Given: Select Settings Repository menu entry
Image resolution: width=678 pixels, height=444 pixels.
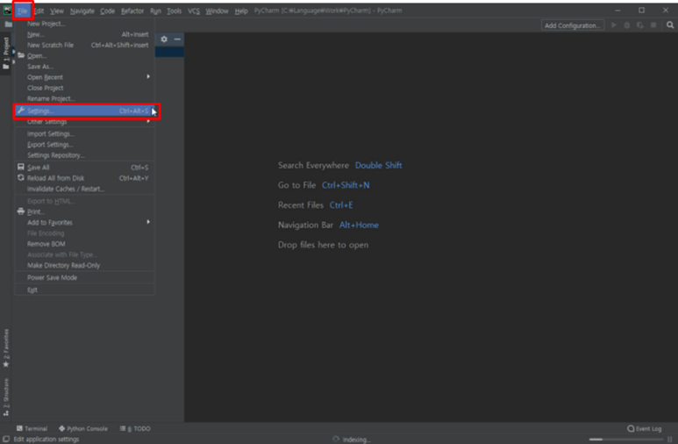Looking at the screenshot, I should [x=85, y=155].
